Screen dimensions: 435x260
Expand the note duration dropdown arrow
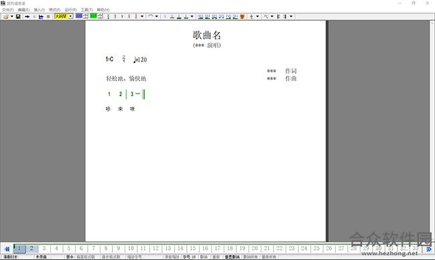click(191, 17)
